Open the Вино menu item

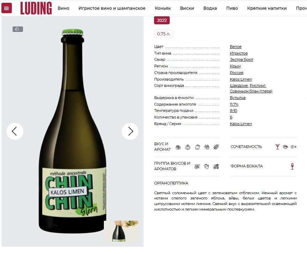pyautogui.click(x=63, y=8)
